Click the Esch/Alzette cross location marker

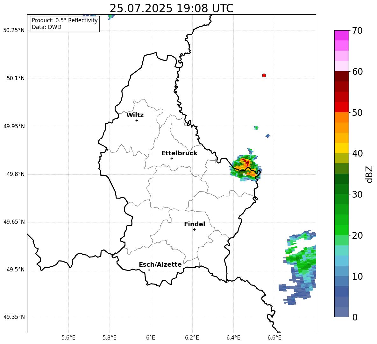[x=149, y=270]
